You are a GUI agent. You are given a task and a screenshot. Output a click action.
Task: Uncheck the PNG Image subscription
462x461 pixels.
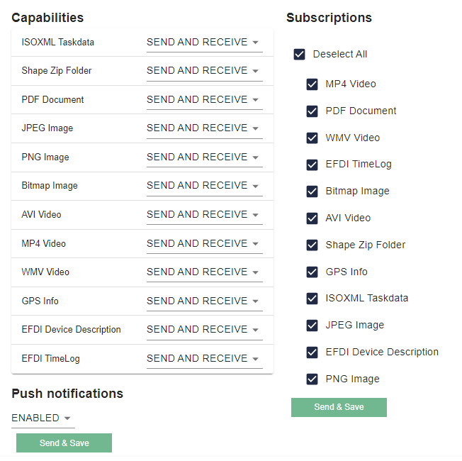click(x=312, y=379)
